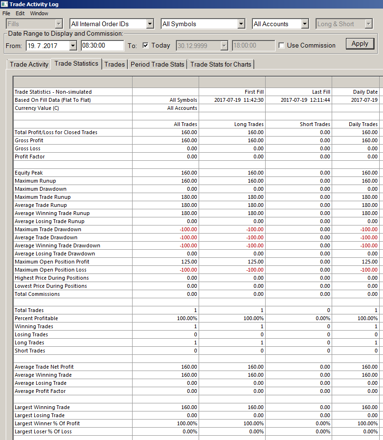Open the Edit menu
The height and width of the screenshot is (440, 383).
pos(20,13)
